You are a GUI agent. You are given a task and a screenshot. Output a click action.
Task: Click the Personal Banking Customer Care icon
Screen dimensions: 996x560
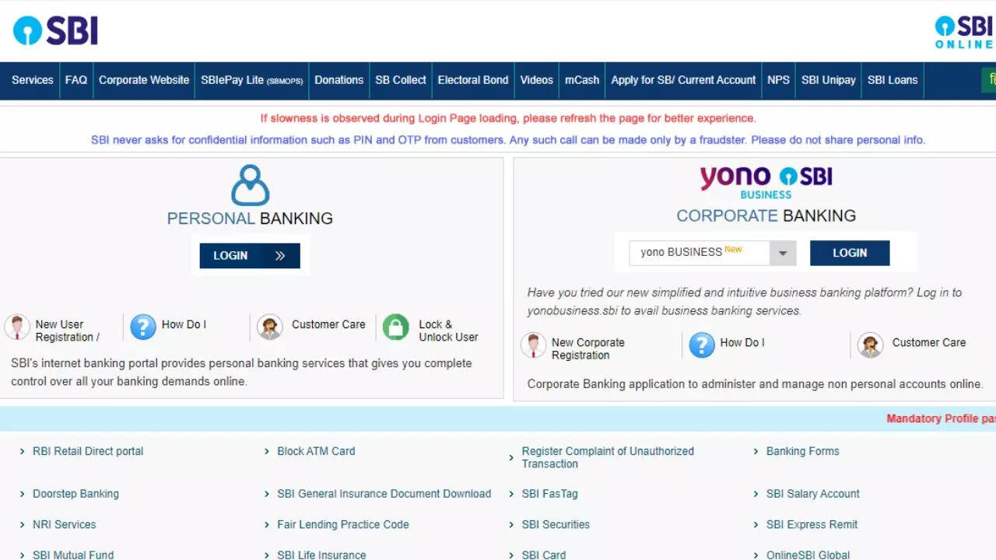point(270,327)
